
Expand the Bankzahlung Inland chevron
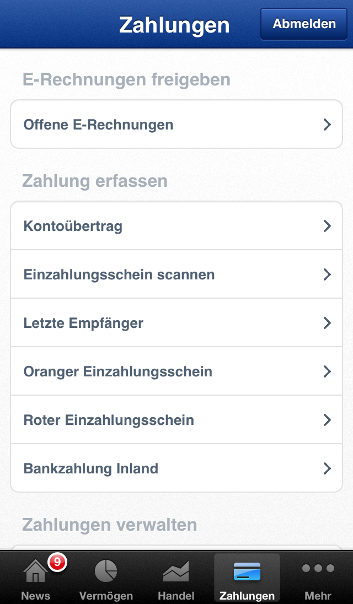pyautogui.click(x=327, y=468)
